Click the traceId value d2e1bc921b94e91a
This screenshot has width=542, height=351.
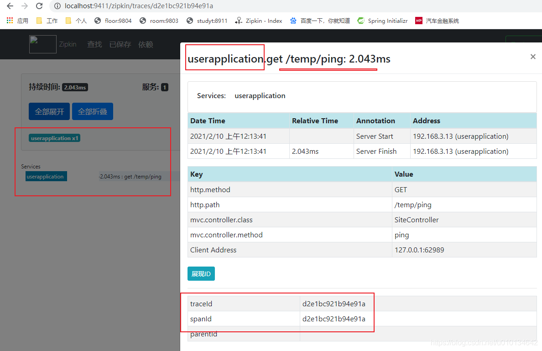pos(334,304)
